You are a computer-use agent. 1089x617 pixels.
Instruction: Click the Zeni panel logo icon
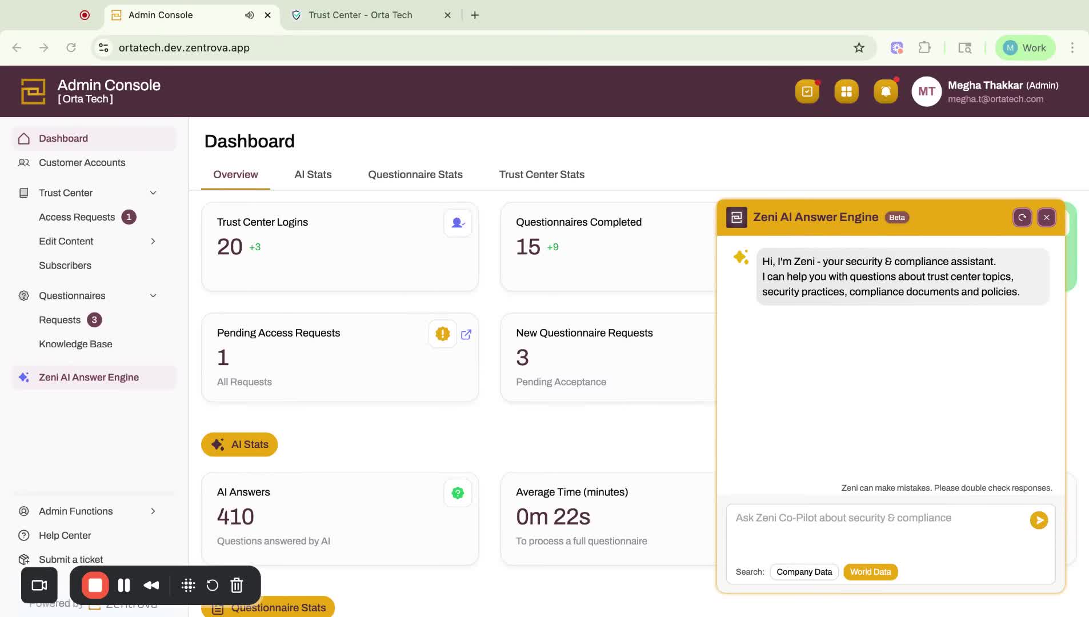pyautogui.click(x=736, y=217)
